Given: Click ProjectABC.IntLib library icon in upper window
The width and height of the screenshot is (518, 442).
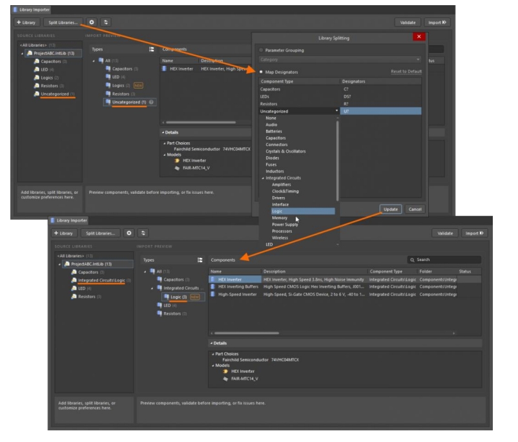Looking at the screenshot, I should [x=30, y=53].
